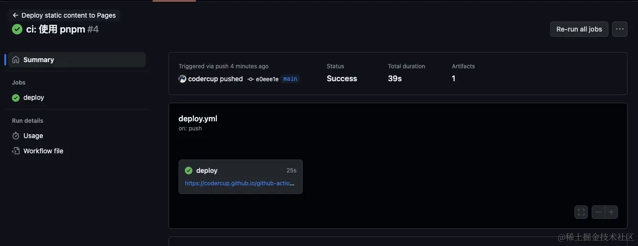
Task: Zoom out the workflow graph
Action: 598,212
